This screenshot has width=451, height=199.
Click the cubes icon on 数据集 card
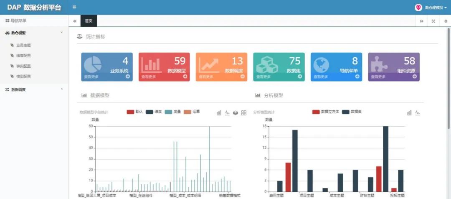(267, 64)
